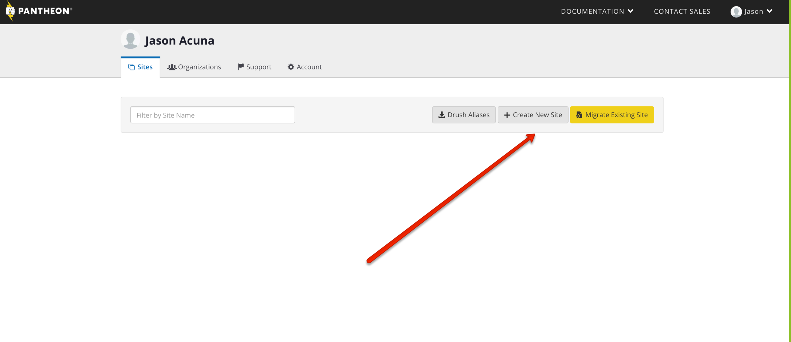791x342 pixels.
Task: Open the Support tab
Action: [x=258, y=67]
